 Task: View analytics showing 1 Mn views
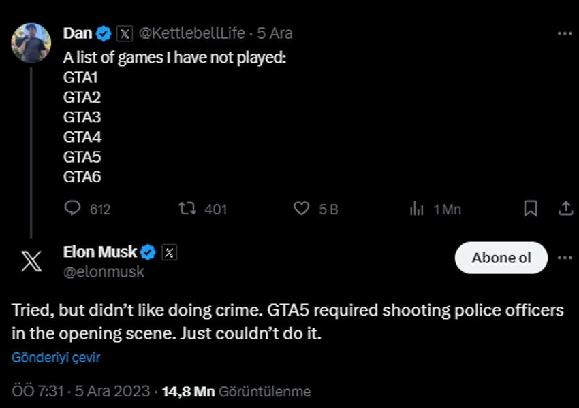click(x=417, y=209)
